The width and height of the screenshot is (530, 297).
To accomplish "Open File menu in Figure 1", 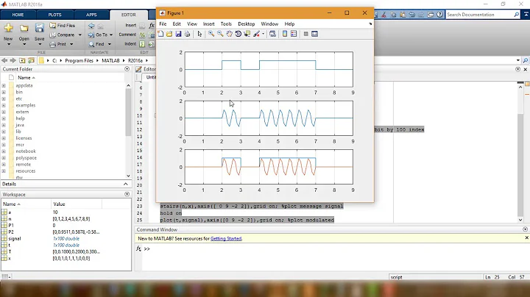I will (163, 24).
